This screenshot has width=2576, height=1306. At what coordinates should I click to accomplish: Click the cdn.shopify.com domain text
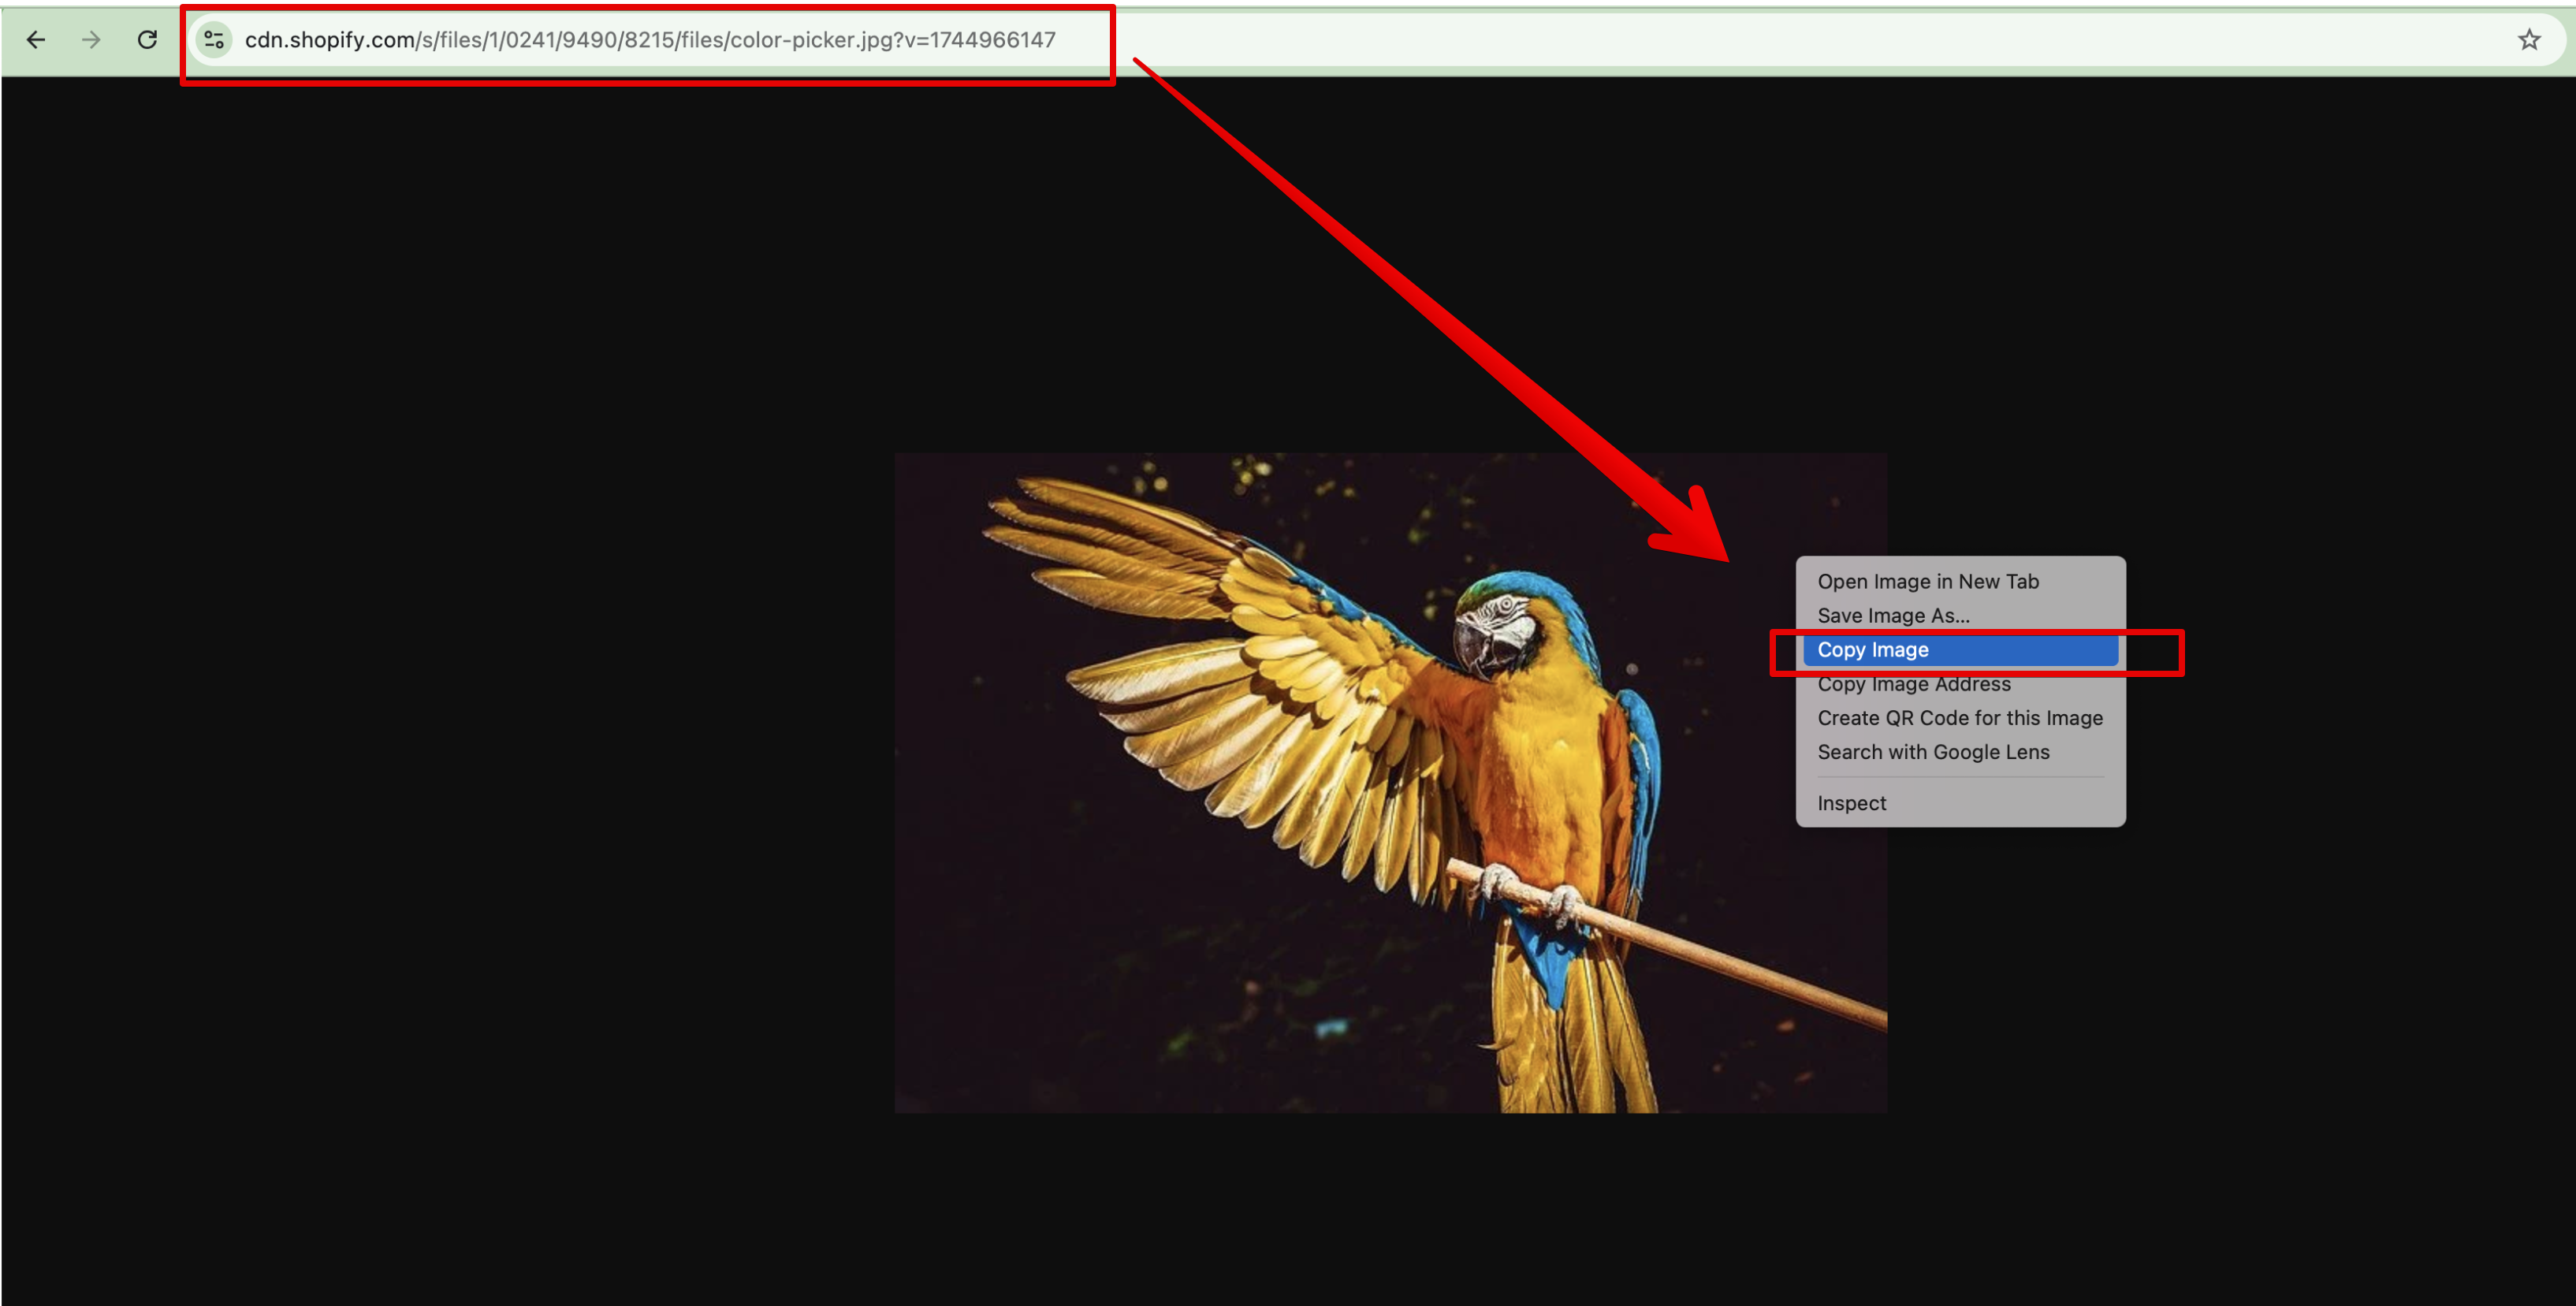click(x=329, y=40)
